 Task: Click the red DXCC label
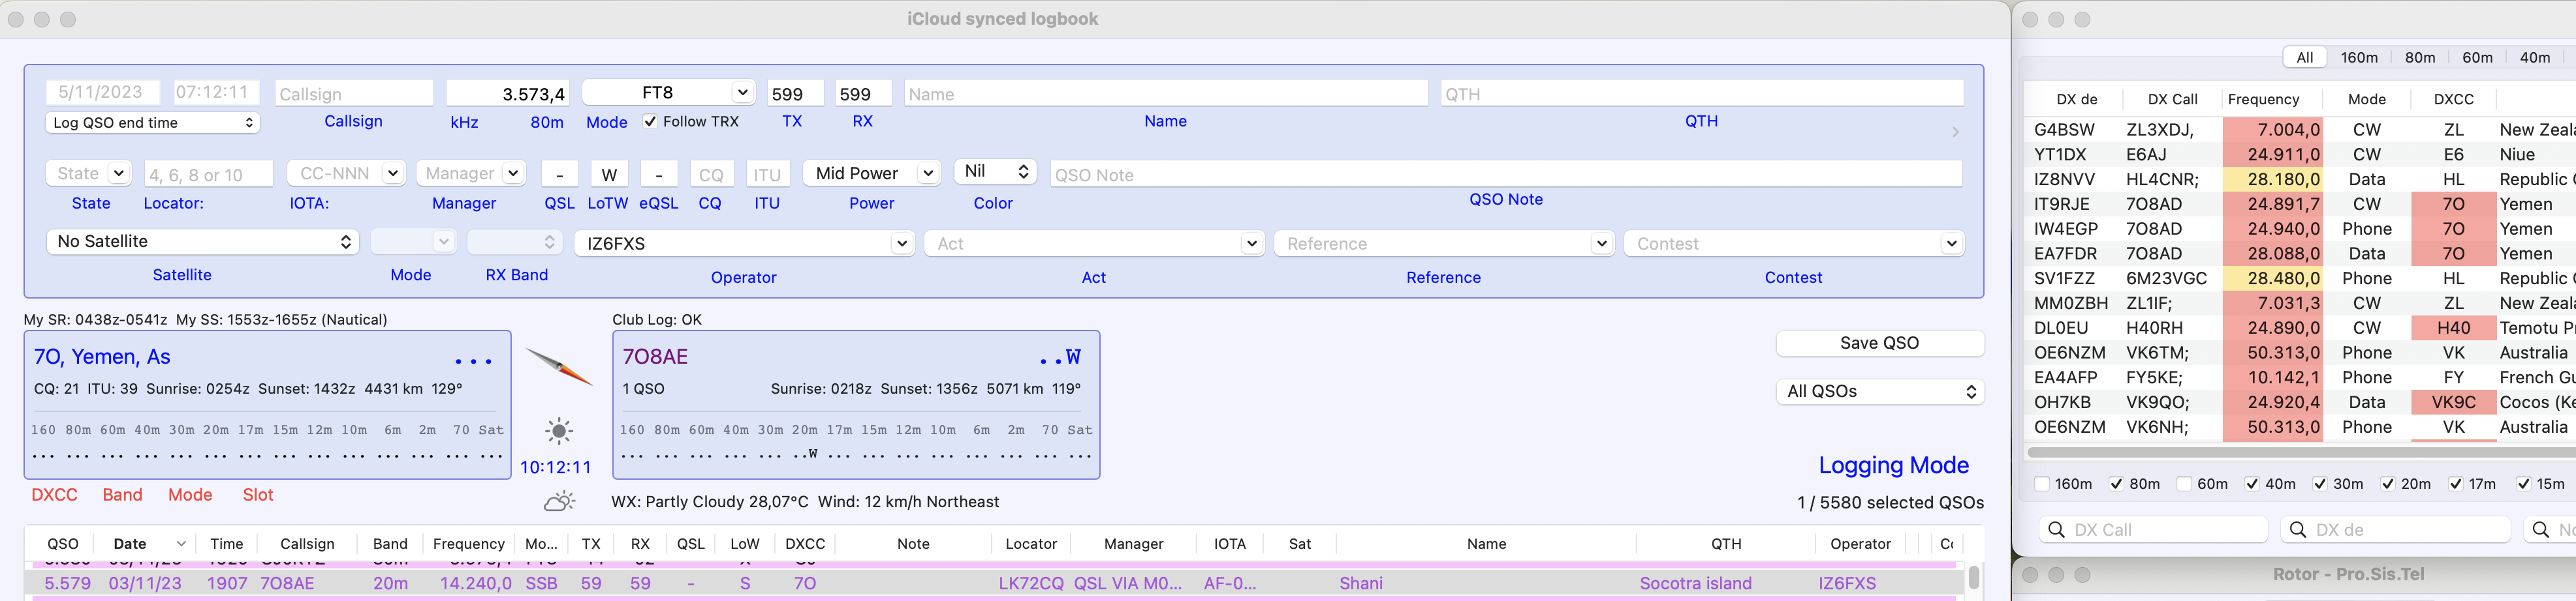click(54, 495)
